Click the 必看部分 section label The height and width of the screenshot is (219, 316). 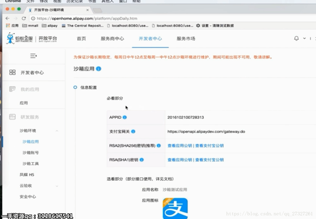[x=115, y=98]
